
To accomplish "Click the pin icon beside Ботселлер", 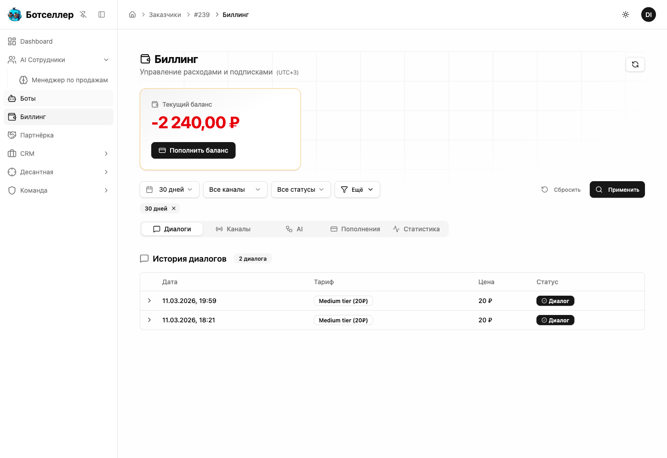I will [x=83, y=15].
